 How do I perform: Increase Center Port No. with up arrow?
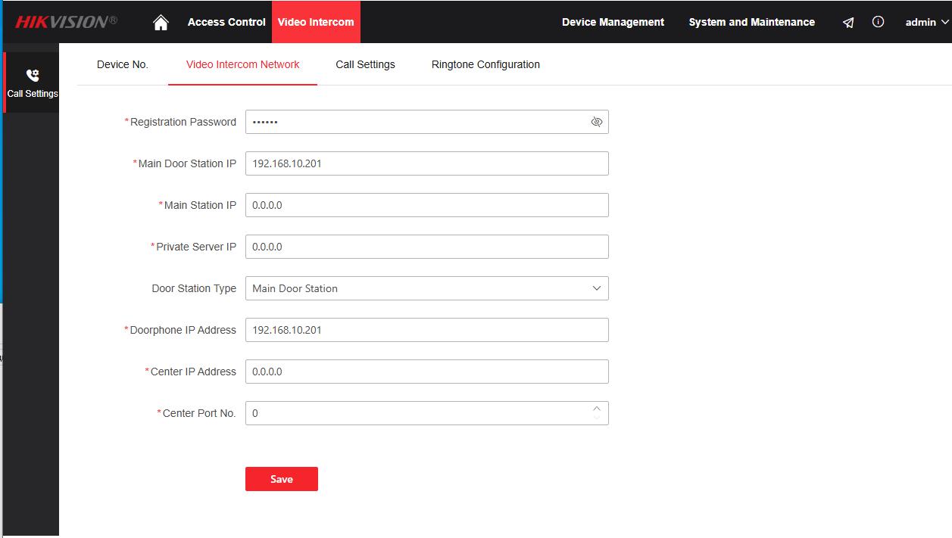(x=597, y=409)
